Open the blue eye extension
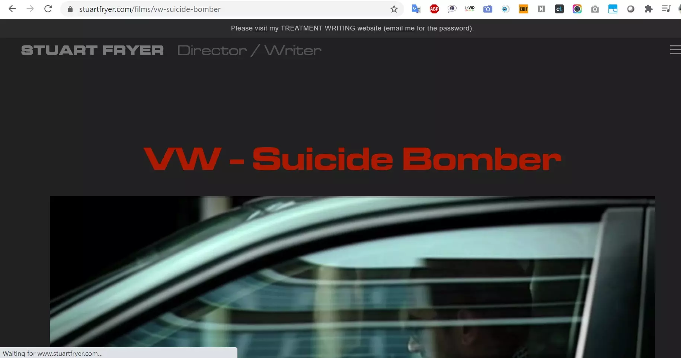This screenshot has width=681, height=358. (x=505, y=9)
